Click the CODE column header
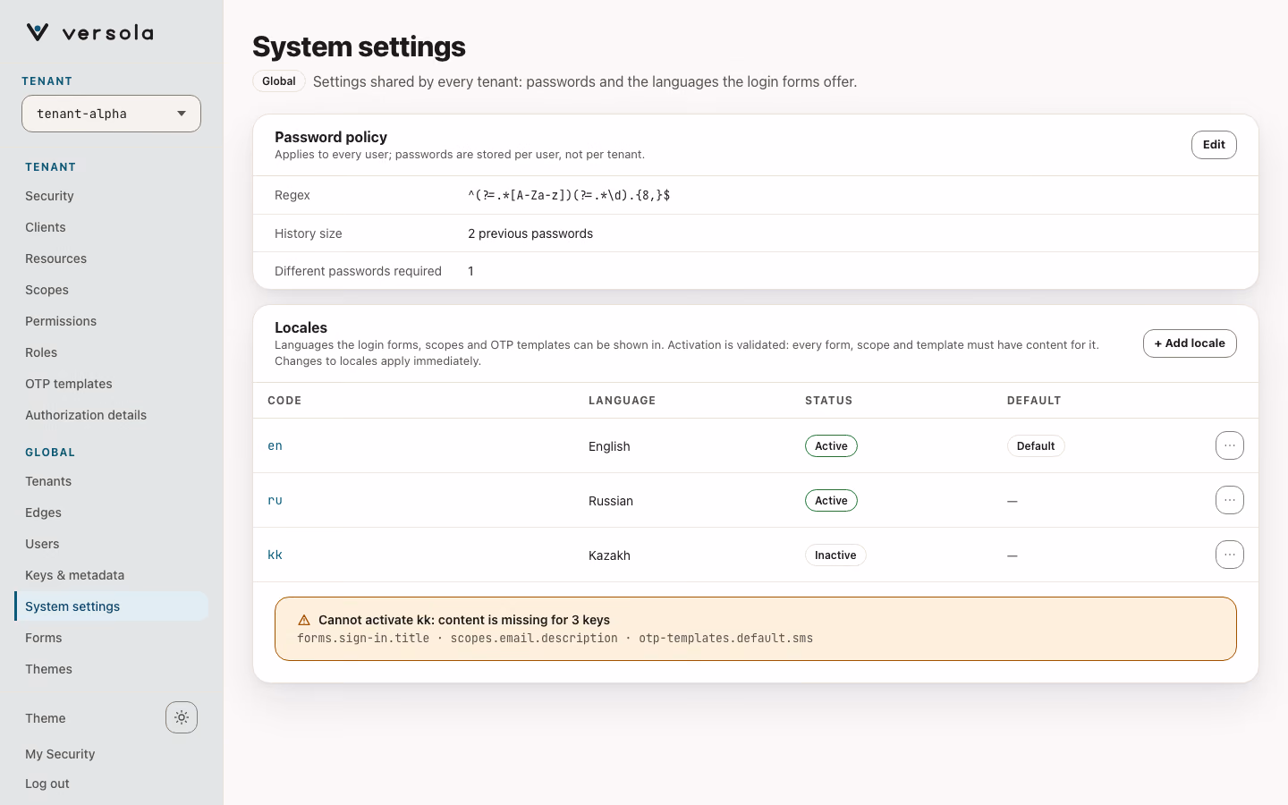This screenshot has width=1288, height=805. [284, 401]
